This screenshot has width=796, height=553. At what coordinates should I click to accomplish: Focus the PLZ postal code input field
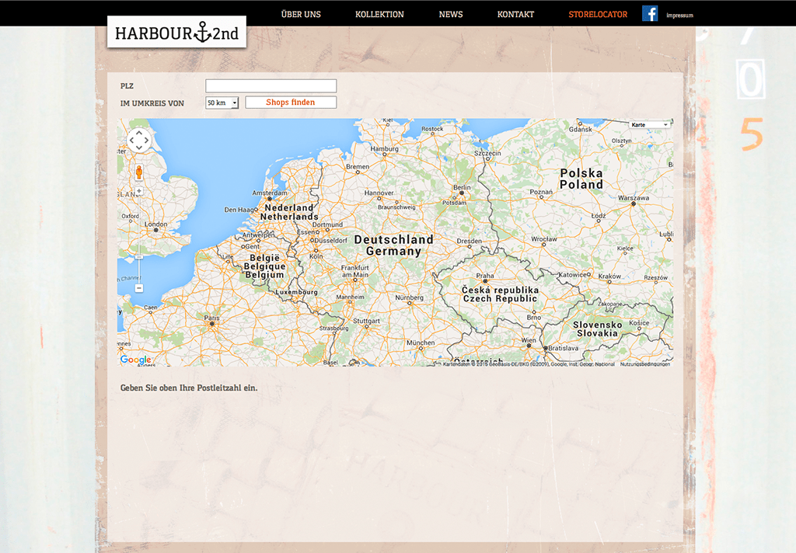pyautogui.click(x=271, y=85)
